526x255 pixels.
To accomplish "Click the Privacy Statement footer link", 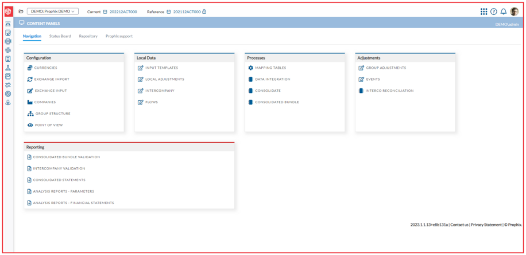I will tap(486, 225).
